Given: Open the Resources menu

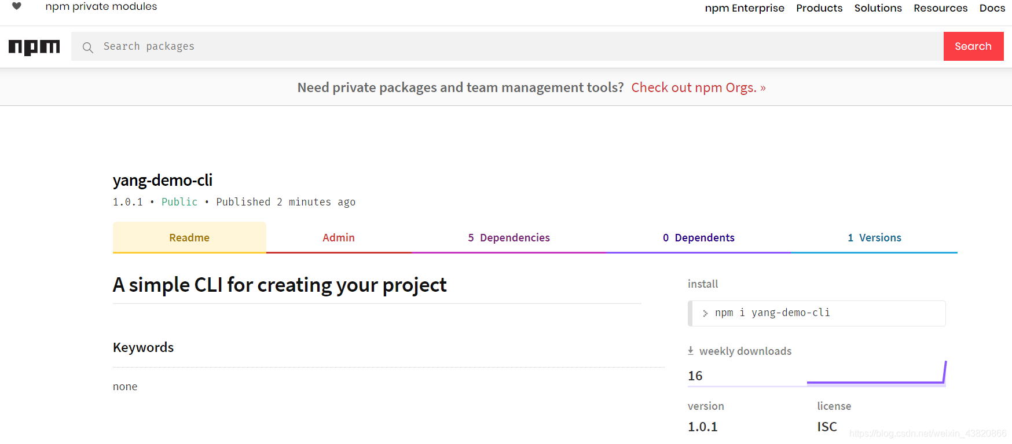Looking at the screenshot, I should (941, 8).
